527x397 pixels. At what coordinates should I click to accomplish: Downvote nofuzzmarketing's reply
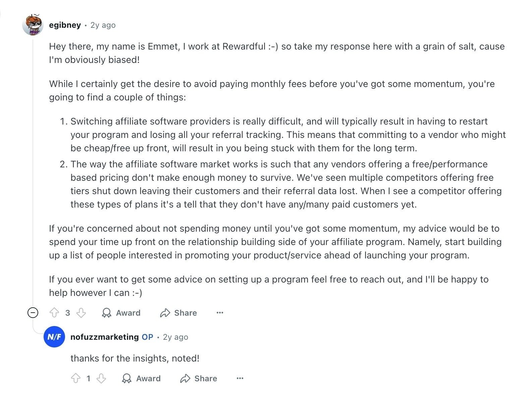[x=102, y=378]
